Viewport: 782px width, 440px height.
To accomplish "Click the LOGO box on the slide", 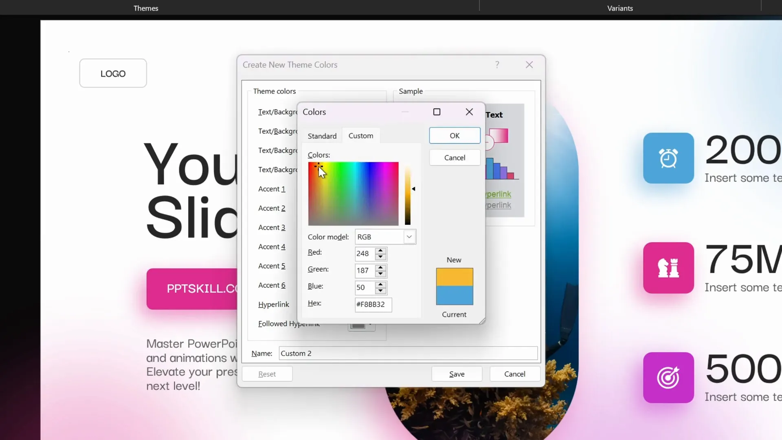I will [113, 73].
